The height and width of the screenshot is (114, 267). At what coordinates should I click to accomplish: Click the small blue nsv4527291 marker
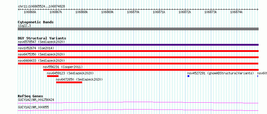click(188, 76)
